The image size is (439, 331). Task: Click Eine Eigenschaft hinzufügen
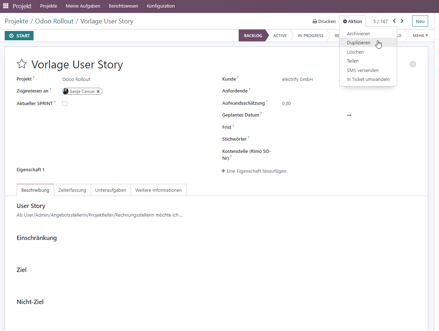[254, 171]
